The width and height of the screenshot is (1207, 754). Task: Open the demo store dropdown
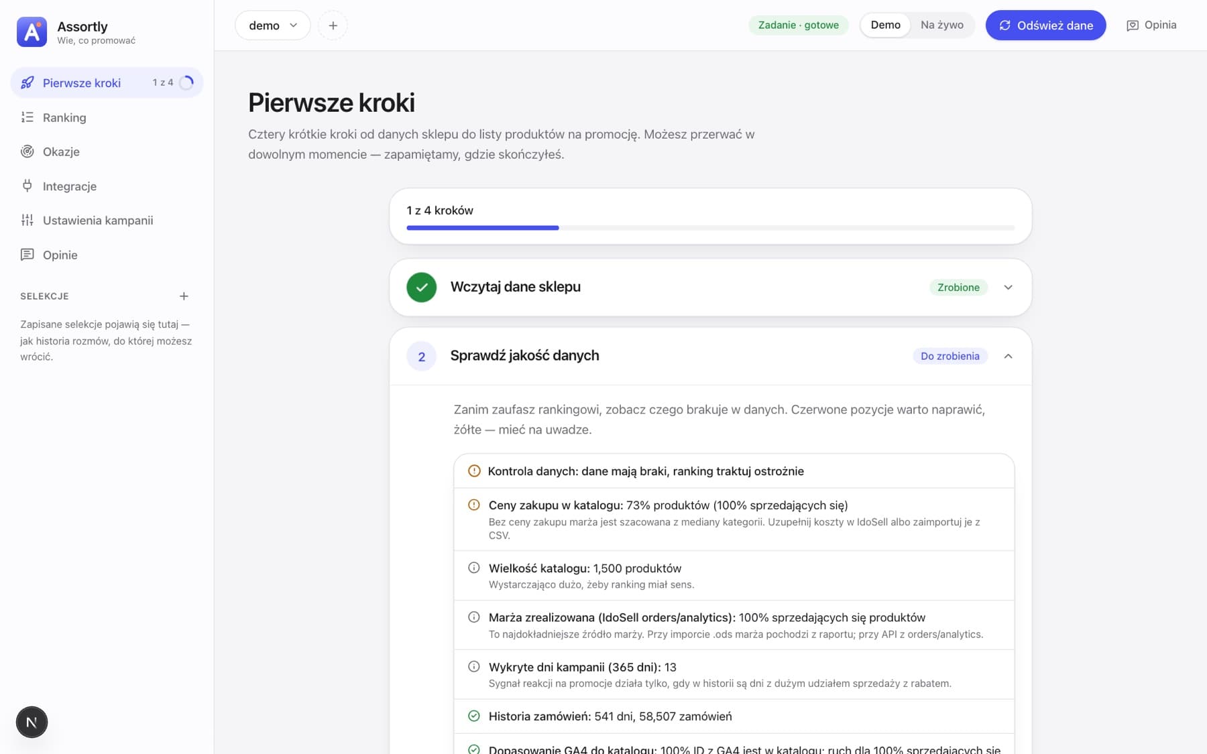click(273, 25)
